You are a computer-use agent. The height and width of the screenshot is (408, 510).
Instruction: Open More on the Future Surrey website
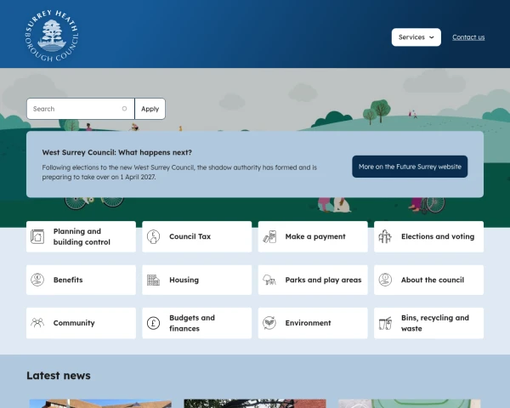pyautogui.click(x=410, y=167)
